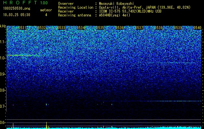Screen dimensions: 204x129
Task: Click the A504HB(yagi 4el) antenna text
Action: [114, 15]
